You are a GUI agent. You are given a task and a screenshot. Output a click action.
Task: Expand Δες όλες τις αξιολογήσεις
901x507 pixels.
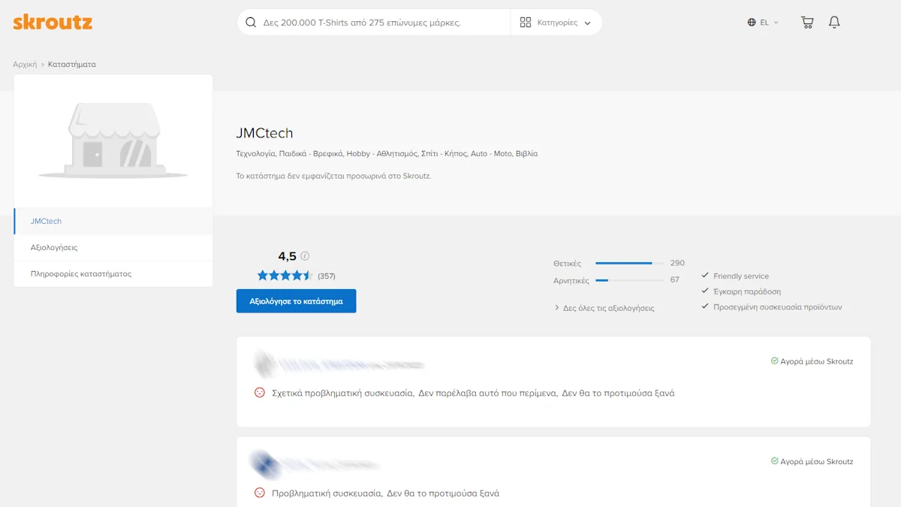point(604,308)
